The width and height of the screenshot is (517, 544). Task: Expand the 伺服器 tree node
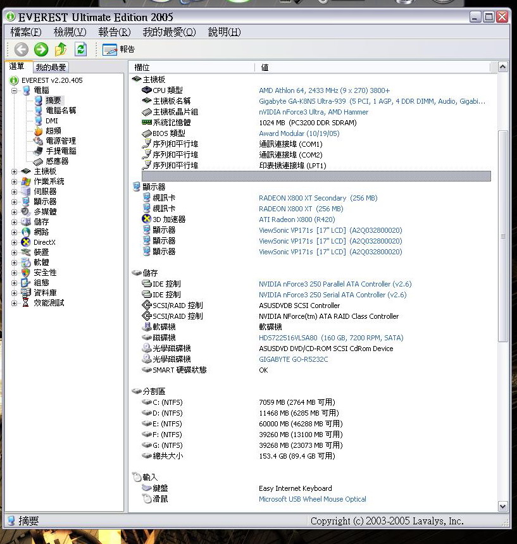(x=14, y=192)
